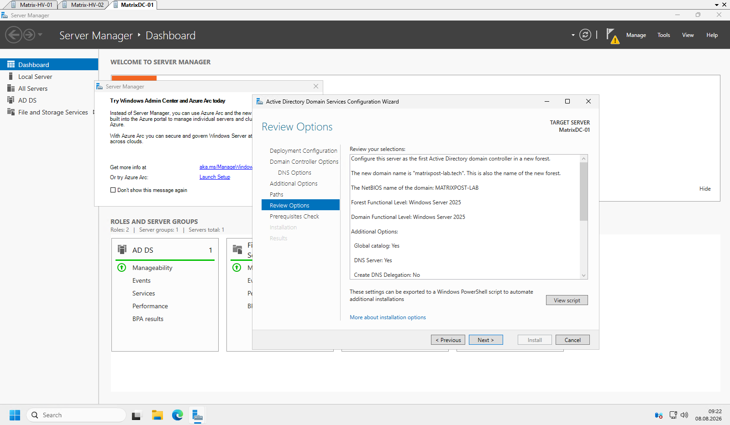Click the taskbar Search box

(76, 415)
